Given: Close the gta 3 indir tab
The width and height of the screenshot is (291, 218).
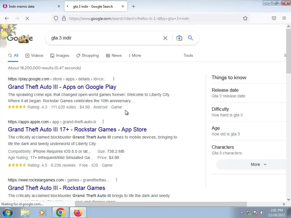Looking at the screenshot, I should (123, 7).
